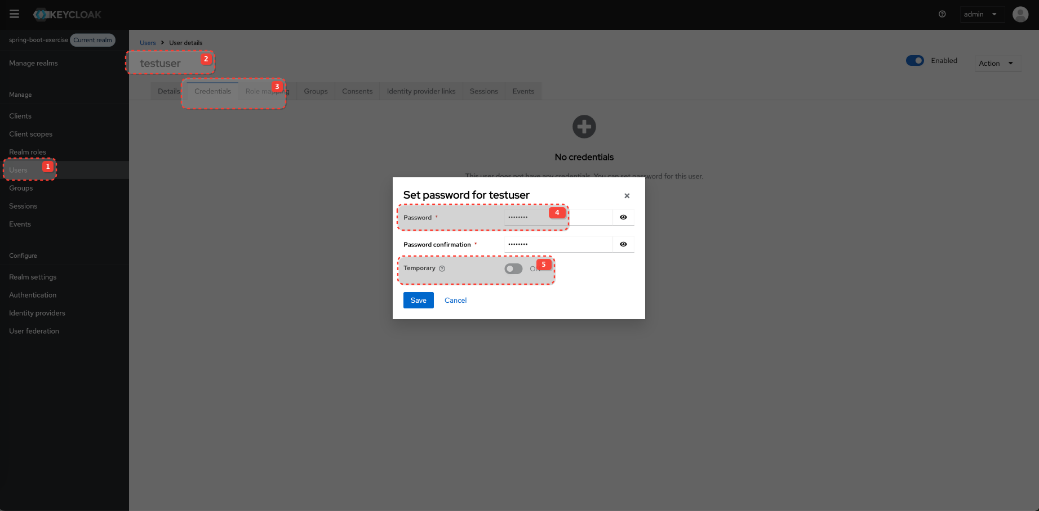Turn on the Temporary password toggle
Image resolution: width=1039 pixels, height=511 pixels.
(x=513, y=268)
